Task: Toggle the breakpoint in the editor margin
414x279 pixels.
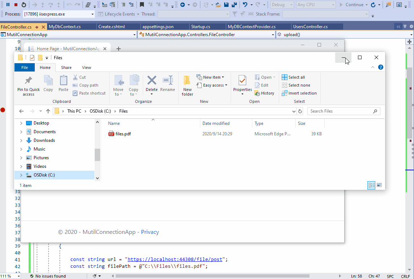Action: 3,110
